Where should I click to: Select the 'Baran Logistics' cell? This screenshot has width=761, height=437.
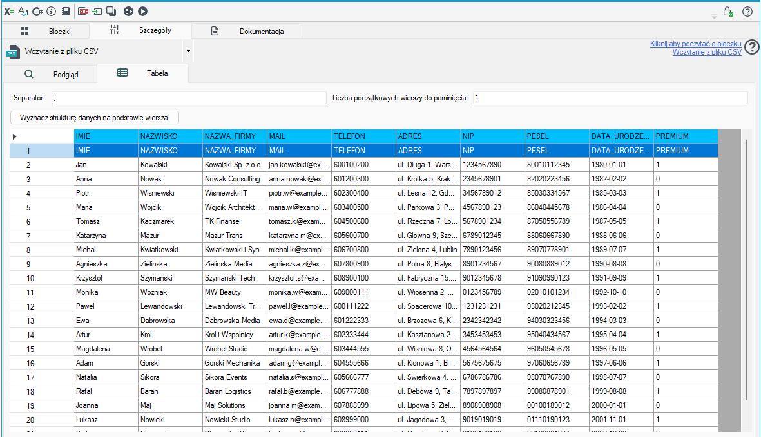click(x=235, y=391)
